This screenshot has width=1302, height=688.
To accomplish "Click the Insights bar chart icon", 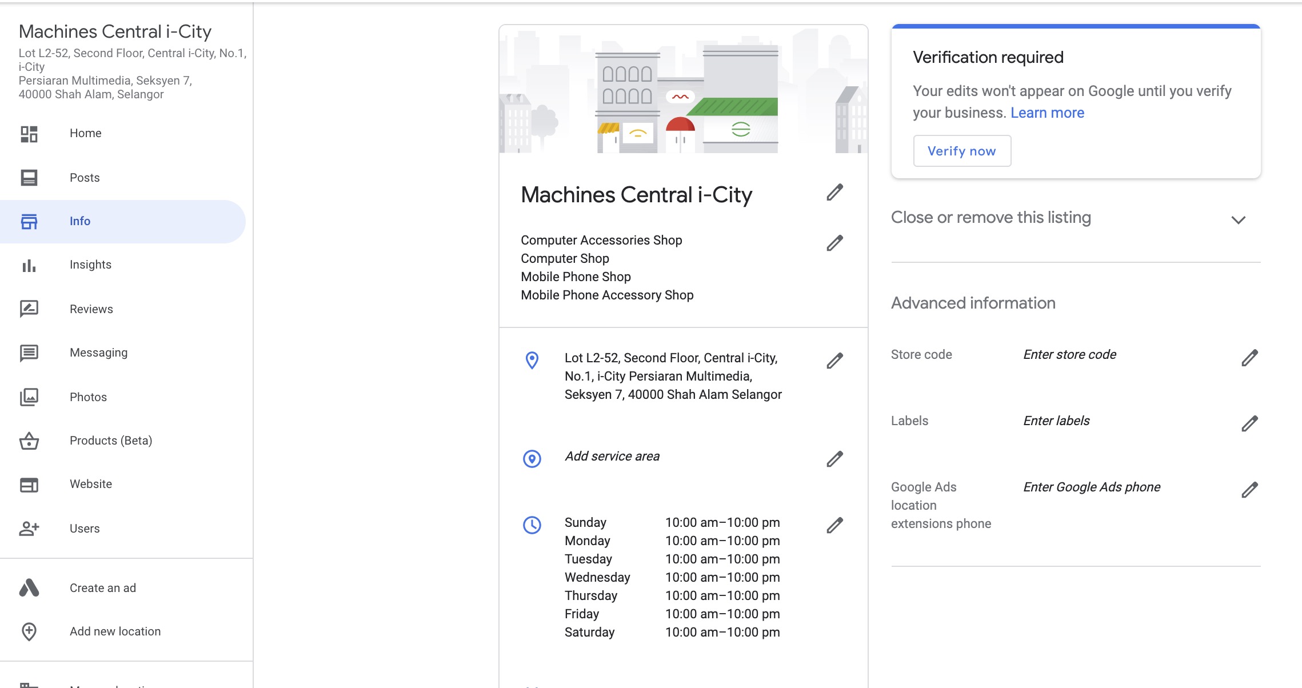I will [x=29, y=265].
